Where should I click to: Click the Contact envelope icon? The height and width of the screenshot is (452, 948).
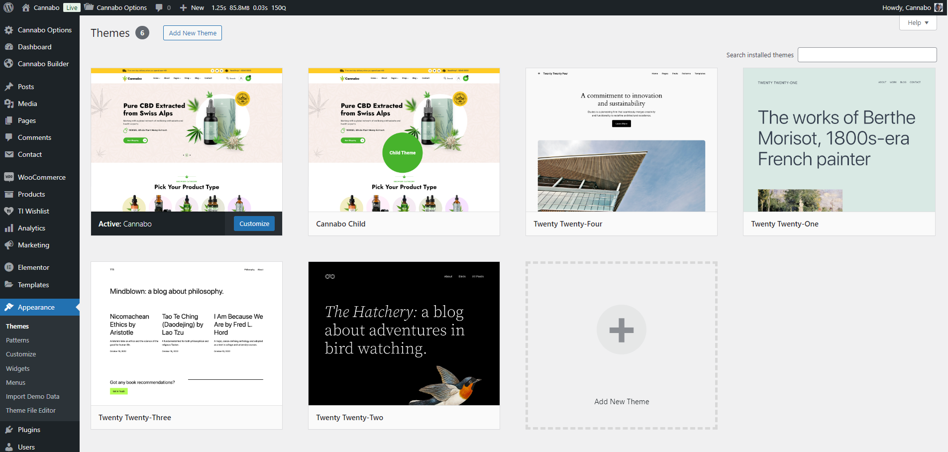coord(9,154)
